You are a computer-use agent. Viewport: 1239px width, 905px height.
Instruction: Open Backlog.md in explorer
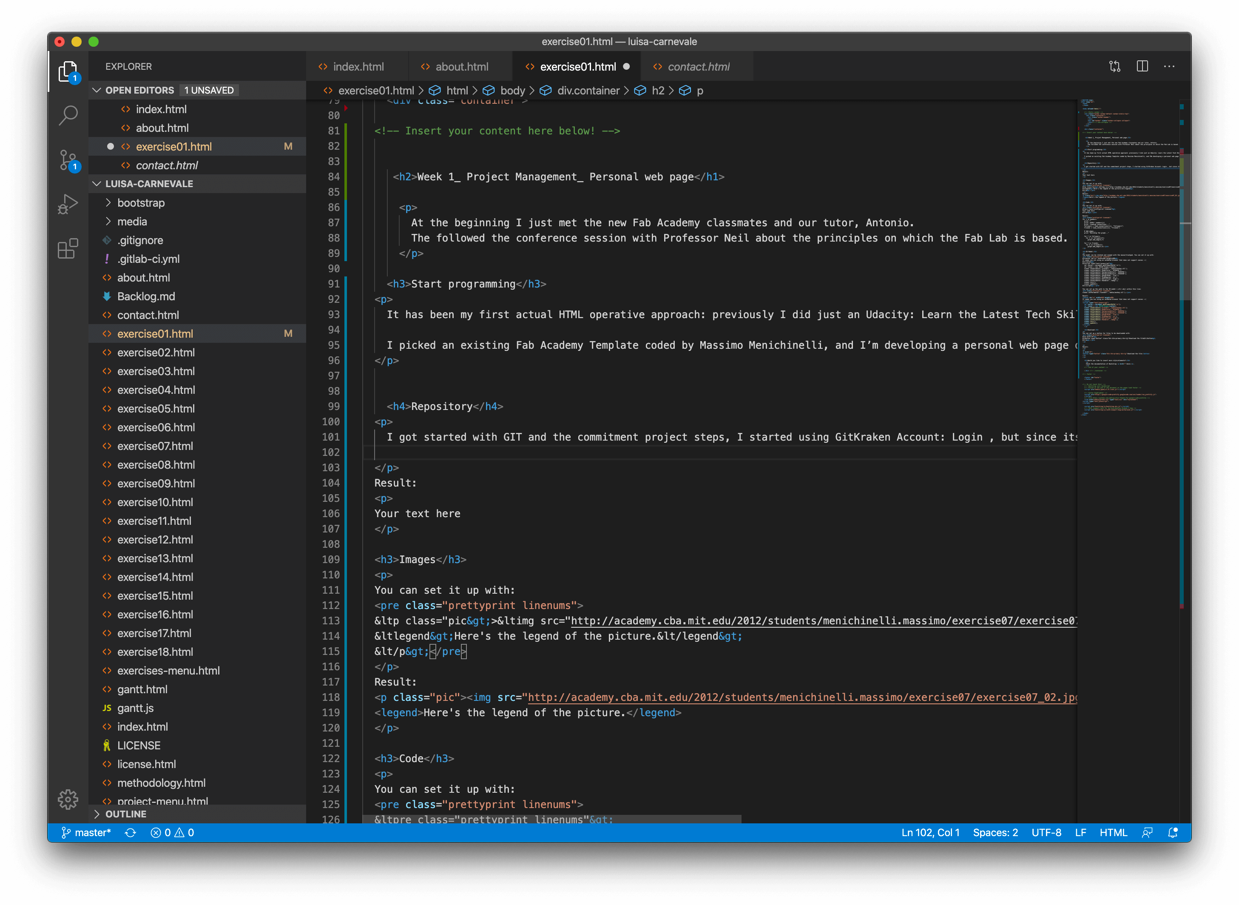point(197,296)
